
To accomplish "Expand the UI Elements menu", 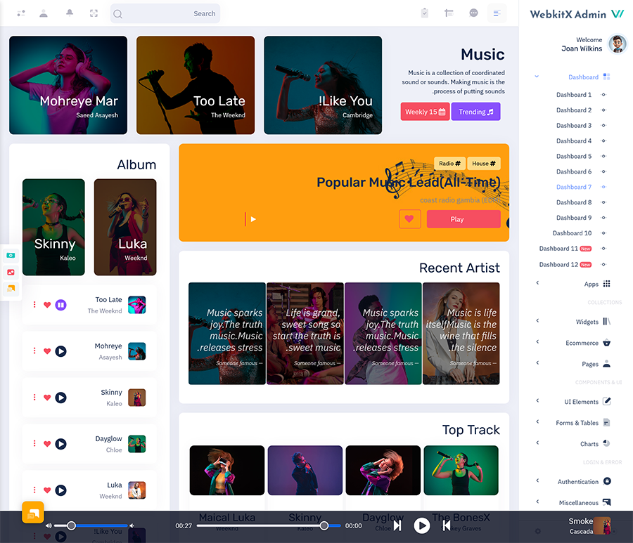I will pyautogui.click(x=573, y=402).
